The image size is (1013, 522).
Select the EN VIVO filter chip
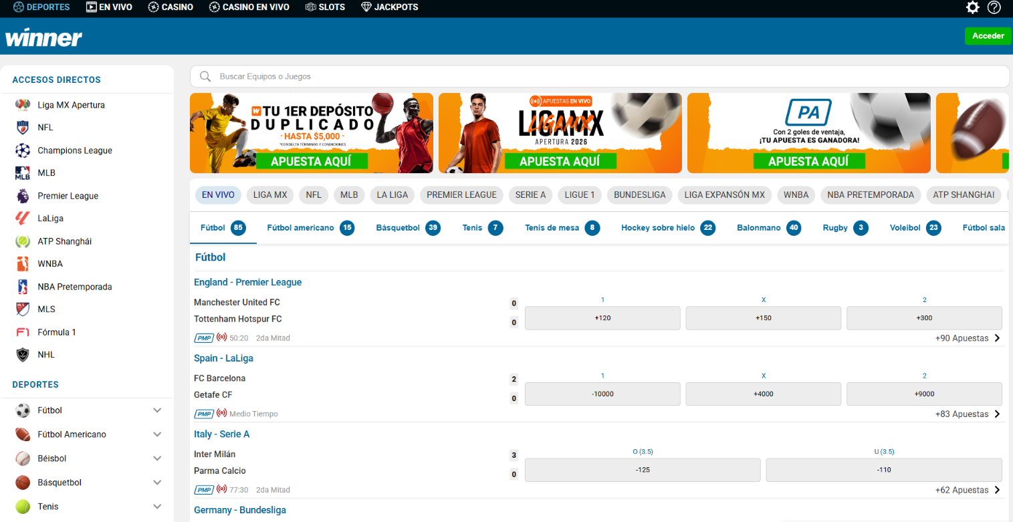click(218, 195)
